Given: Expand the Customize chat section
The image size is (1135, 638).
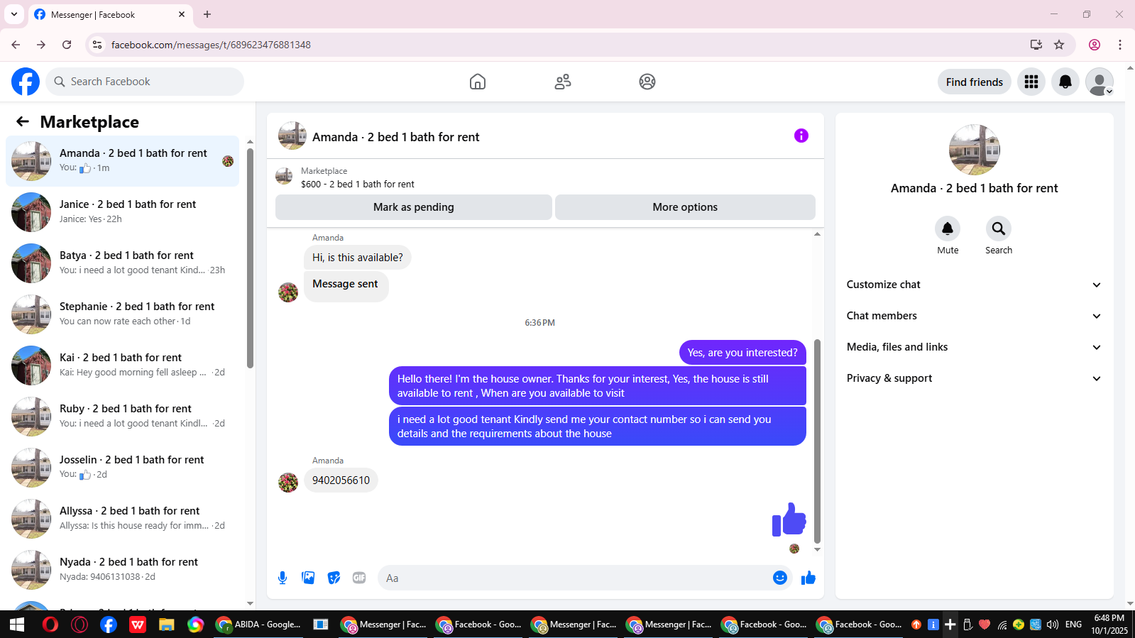Looking at the screenshot, I should (x=974, y=285).
